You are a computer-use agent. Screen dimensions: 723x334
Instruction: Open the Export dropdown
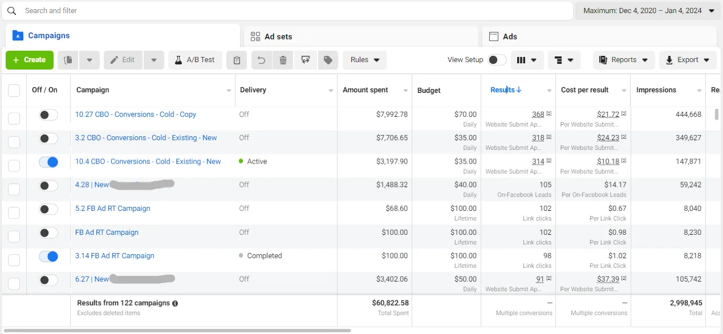tap(688, 60)
